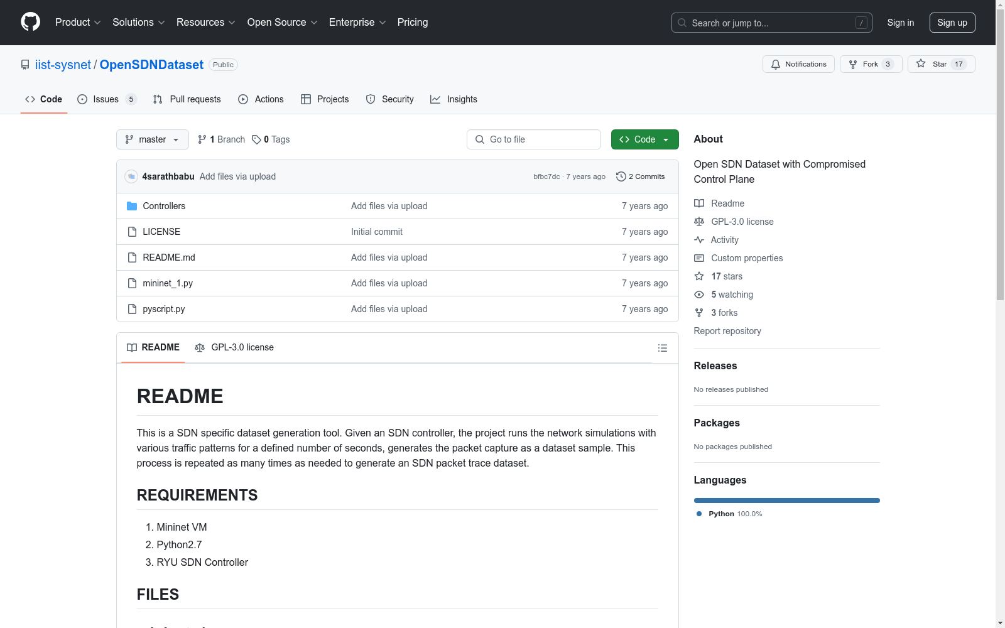Viewport: 1005px width, 628px height.
Task: Expand the Resources menu
Action: coord(206,22)
